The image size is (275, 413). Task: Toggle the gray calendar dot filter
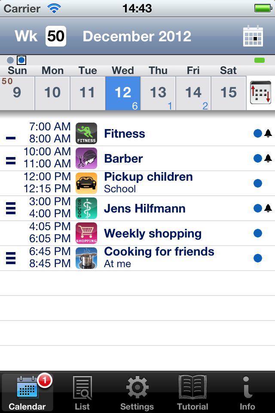(x=10, y=60)
